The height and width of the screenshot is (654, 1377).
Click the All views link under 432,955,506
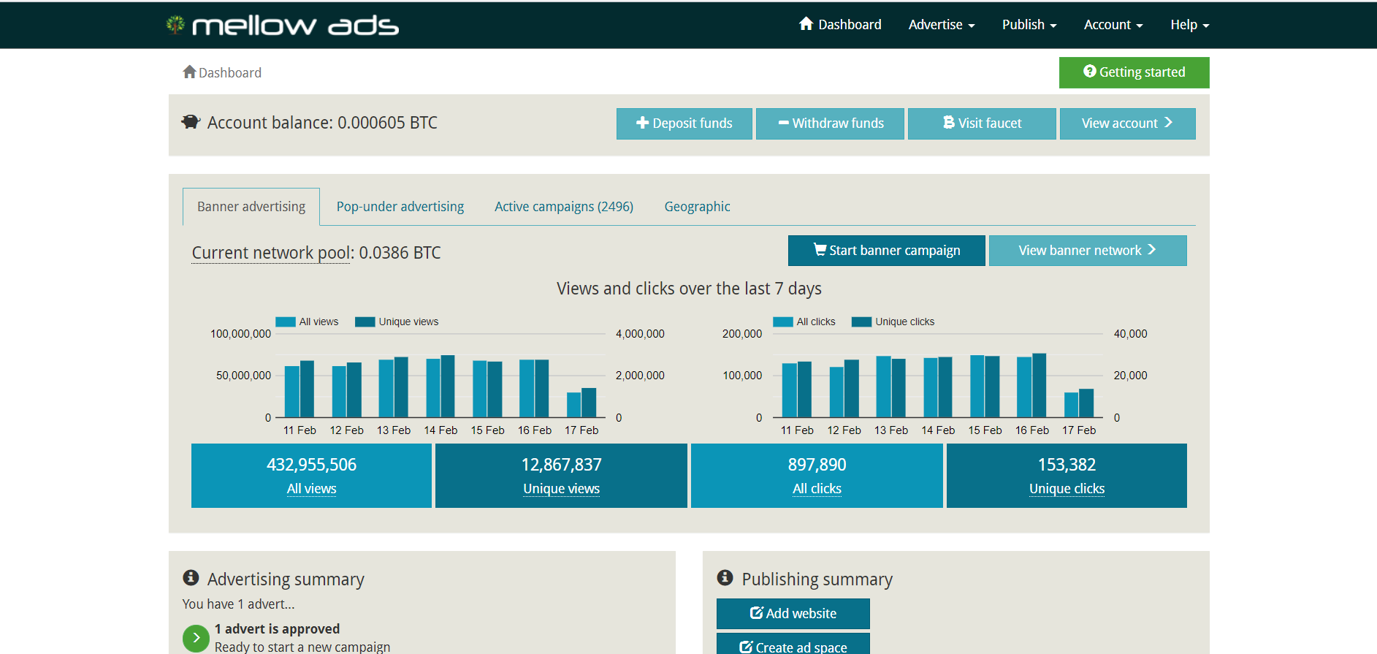(311, 489)
